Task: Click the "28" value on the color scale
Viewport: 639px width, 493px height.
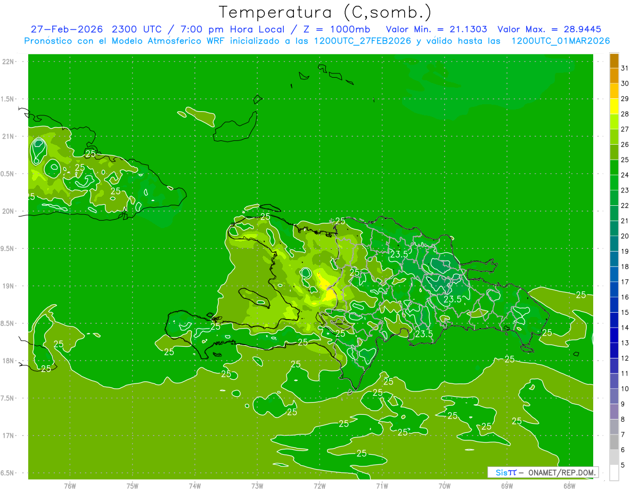Action: point(625,114)
